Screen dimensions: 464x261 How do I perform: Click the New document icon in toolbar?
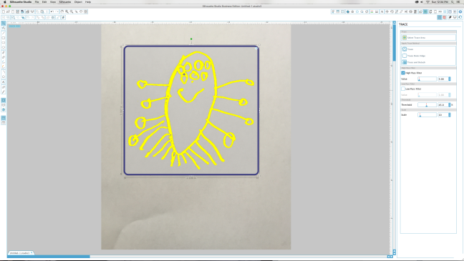tap(4, 11)
